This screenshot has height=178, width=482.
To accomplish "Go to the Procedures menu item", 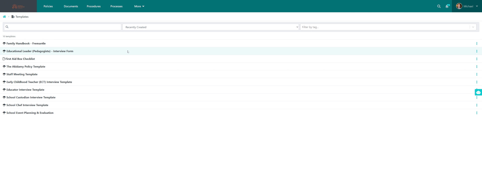I will pos(94,6).
